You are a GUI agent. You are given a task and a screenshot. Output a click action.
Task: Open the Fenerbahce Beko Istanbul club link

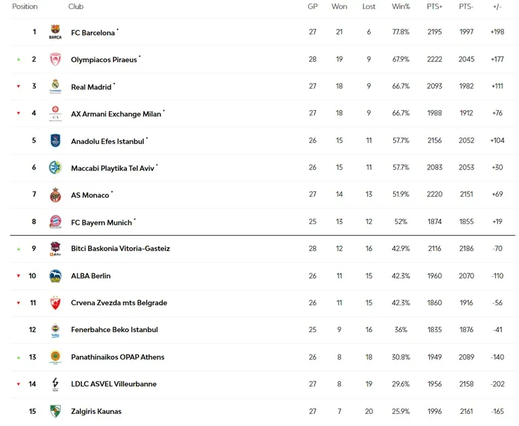114,329
